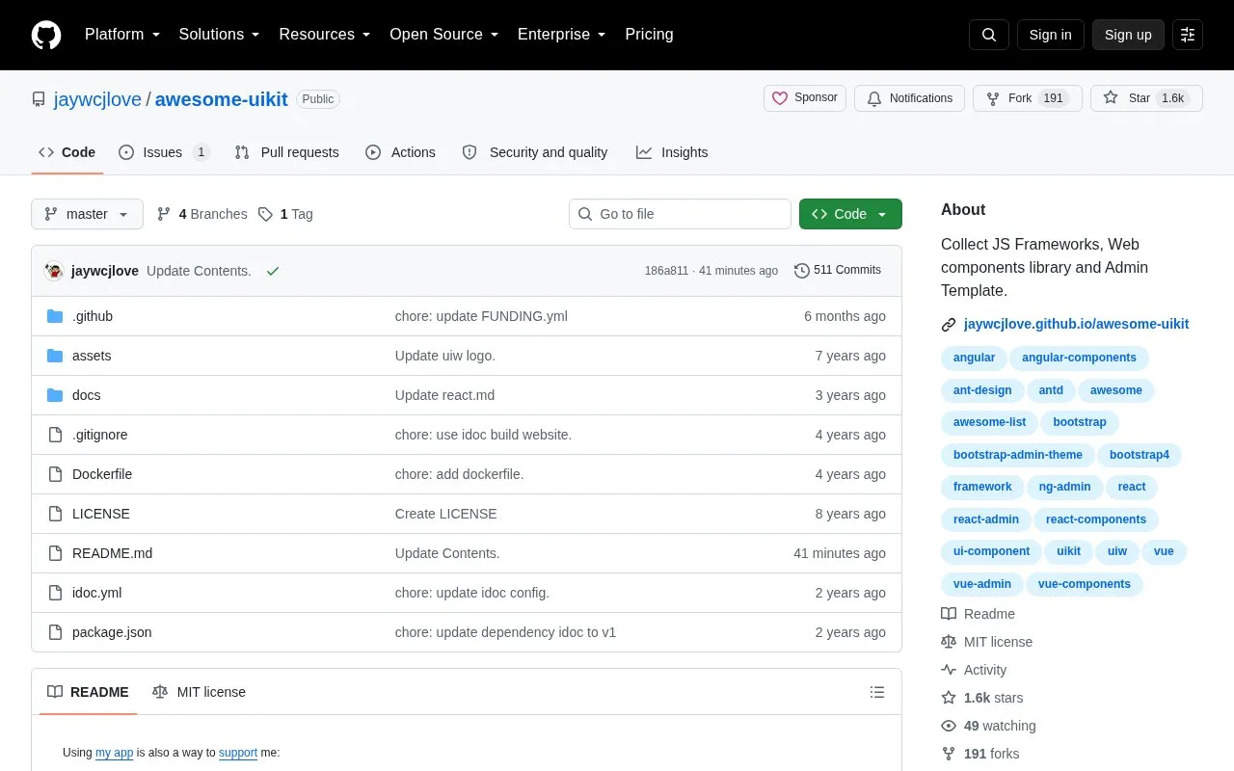
Task: Click the angular-components topic tag
Action: (1079, 358)
